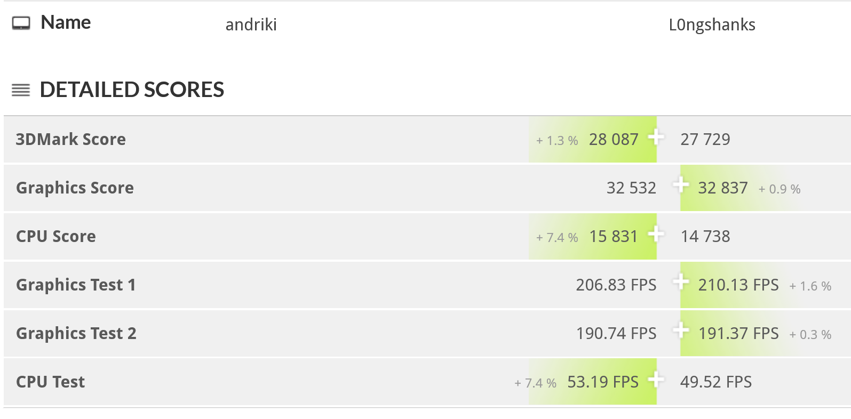Click the monitor icon beside Name
Image resolution: width=851 pixels, height=419 pixels.
(21, 23)
